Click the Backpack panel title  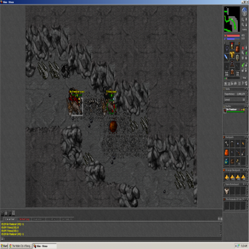pos(229,137)
